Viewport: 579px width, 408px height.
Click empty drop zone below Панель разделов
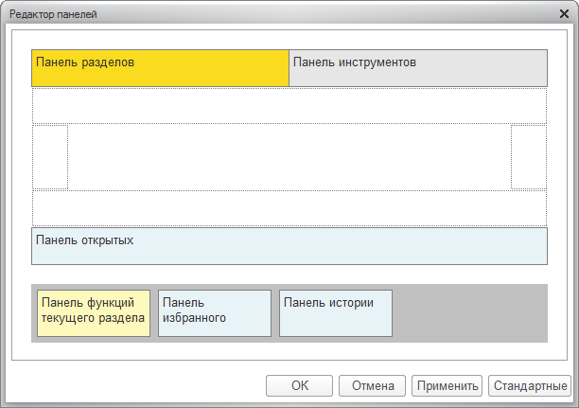[x=289, y=105]
